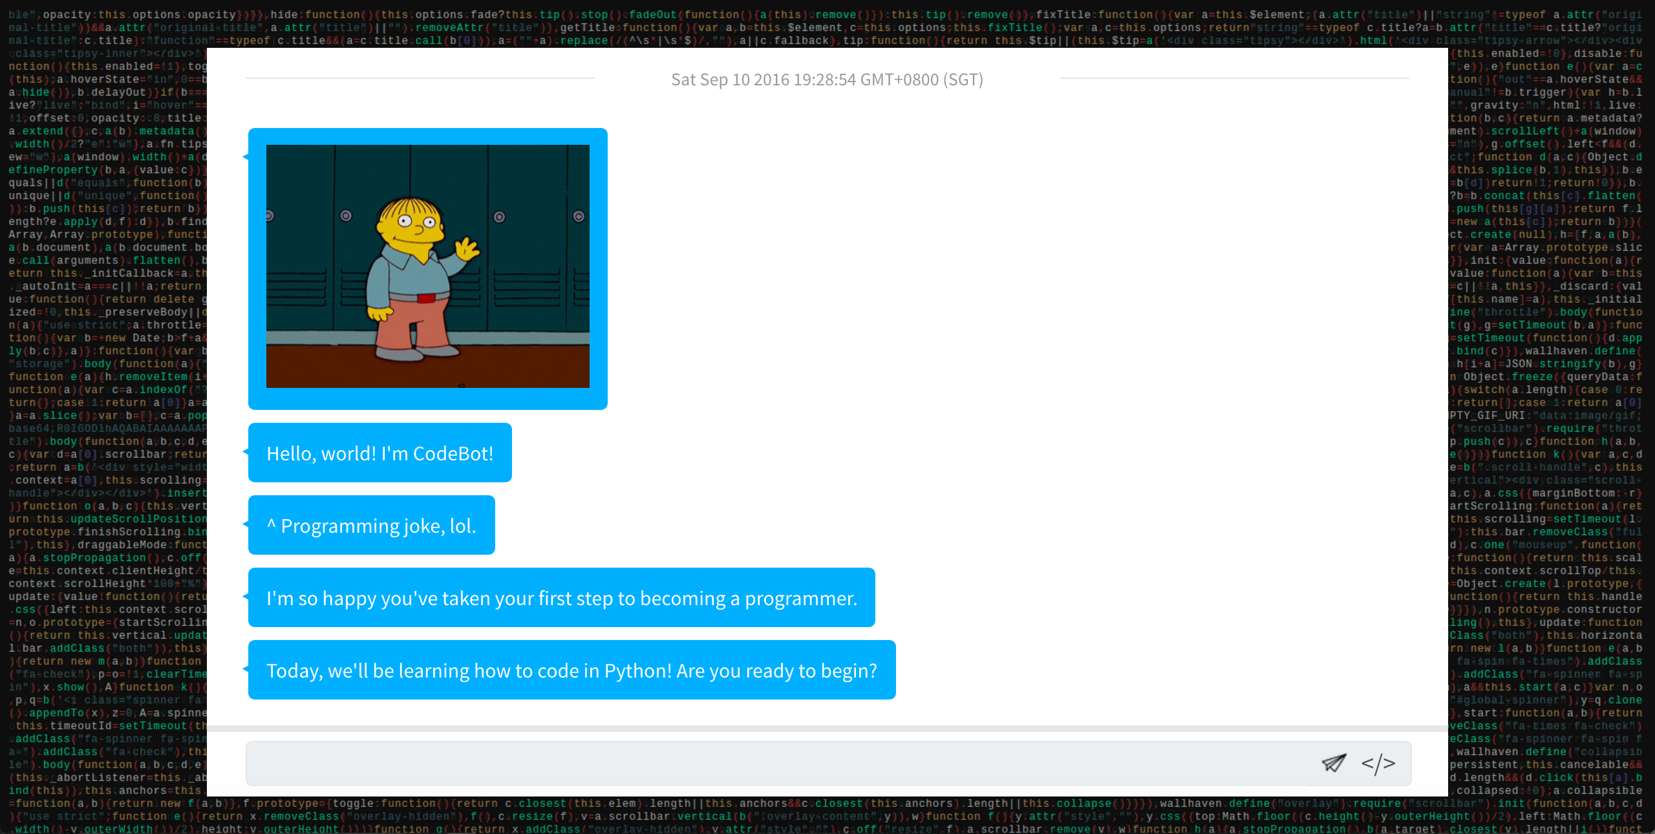
Task: Click the line left of the timestamp
Action: coord(420,78)
